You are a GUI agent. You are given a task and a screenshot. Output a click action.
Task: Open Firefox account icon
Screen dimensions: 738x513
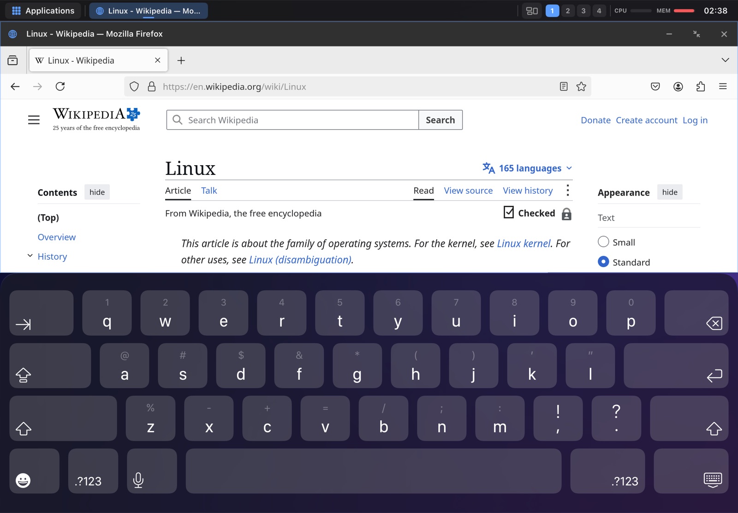[x=678, y=86]
